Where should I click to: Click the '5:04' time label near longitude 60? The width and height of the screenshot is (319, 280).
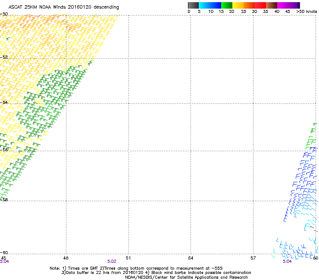(x=287, y=261)
